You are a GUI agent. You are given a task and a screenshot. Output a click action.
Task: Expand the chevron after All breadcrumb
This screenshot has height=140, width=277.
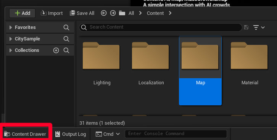(x=140, y=13)
